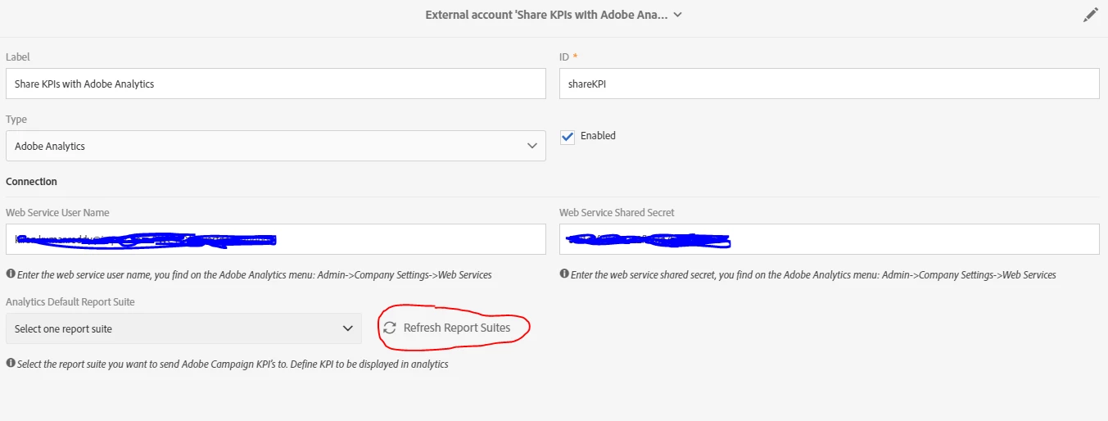1108x421 pixels.
Task: Open the Type dropdown showing Adobe Analytics
Action: pyautogui.click(x=275, y=146)
